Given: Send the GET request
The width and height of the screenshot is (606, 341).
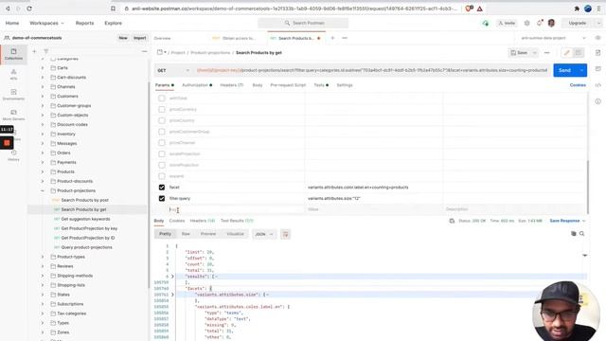Looking at the screenshot, I should pyautogui.click(x=564, y=70).
